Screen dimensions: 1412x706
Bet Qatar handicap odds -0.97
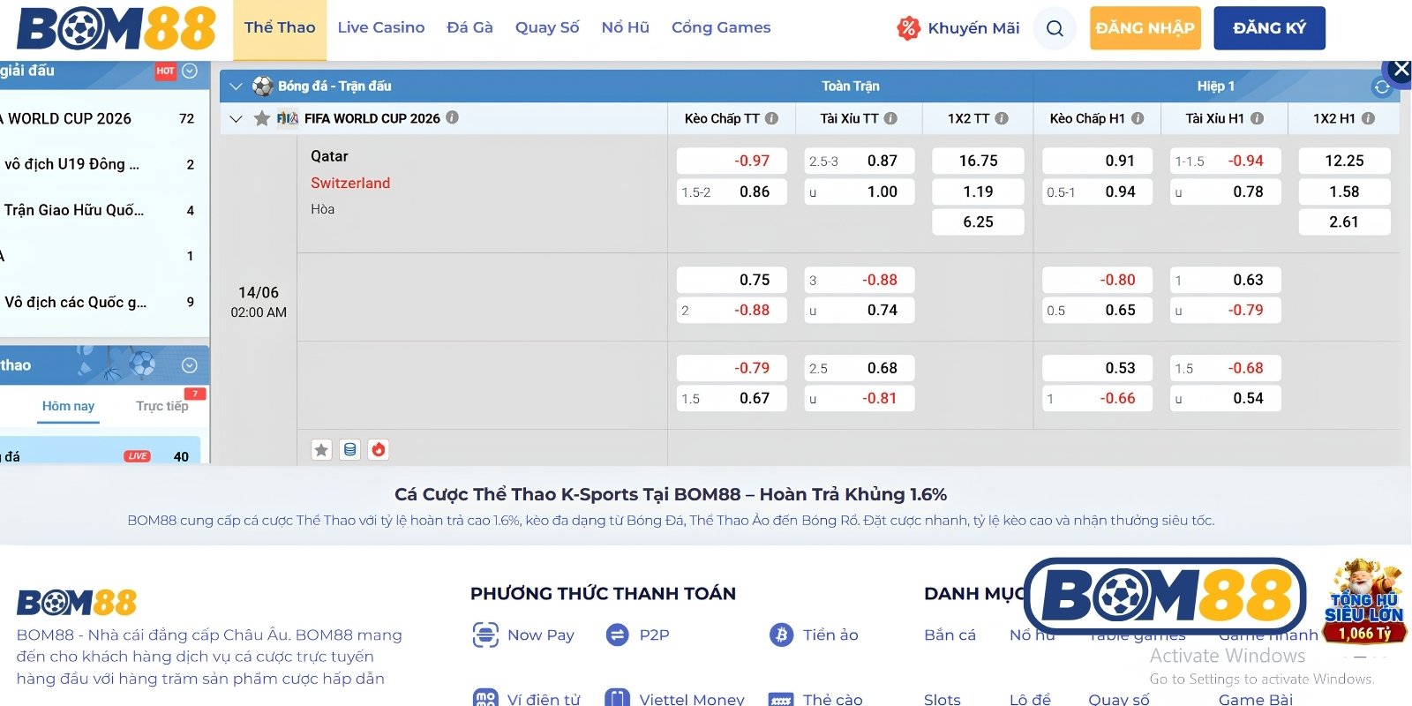pos(732,161)
